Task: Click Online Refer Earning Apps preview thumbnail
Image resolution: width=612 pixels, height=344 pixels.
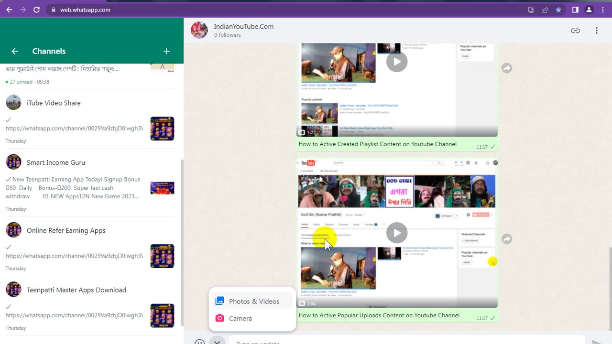Action: tap(162, 256)
